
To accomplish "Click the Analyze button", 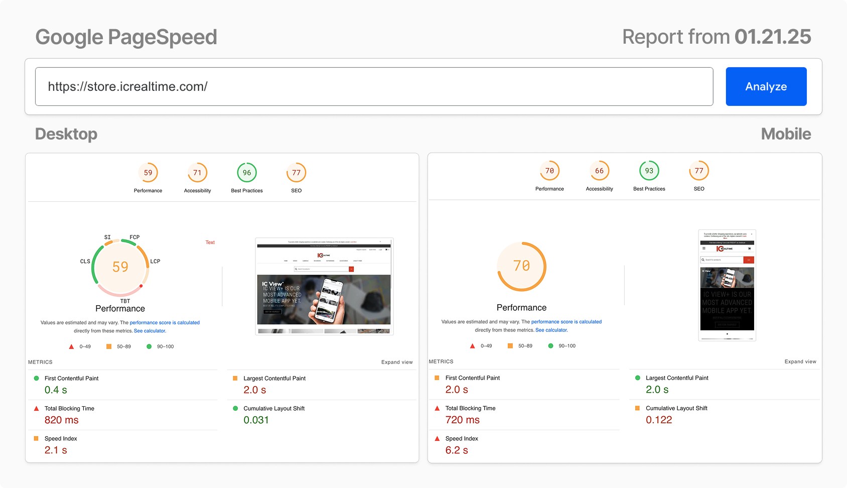I will (766, 86).
